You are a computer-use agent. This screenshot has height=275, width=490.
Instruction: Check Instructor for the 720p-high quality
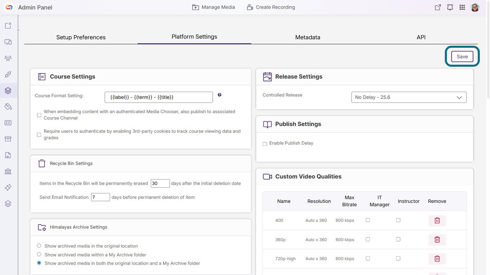[x=398, y=258]
